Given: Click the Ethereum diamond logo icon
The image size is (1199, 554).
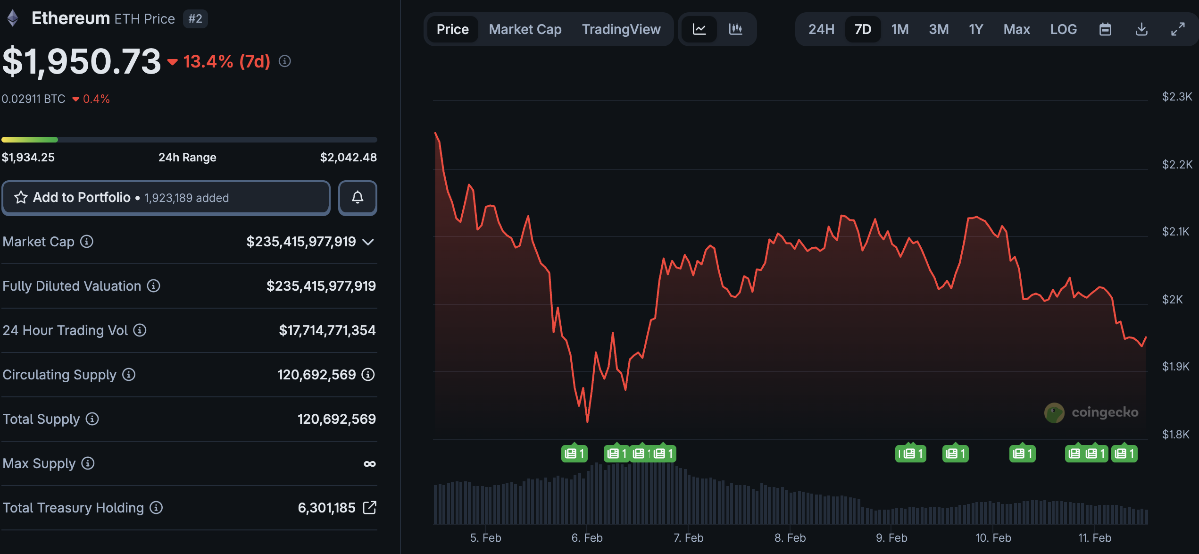Looking at the screenshot, I should (13, 18).
